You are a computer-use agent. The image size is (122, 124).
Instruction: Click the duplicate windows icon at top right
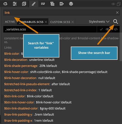point(119,4)
